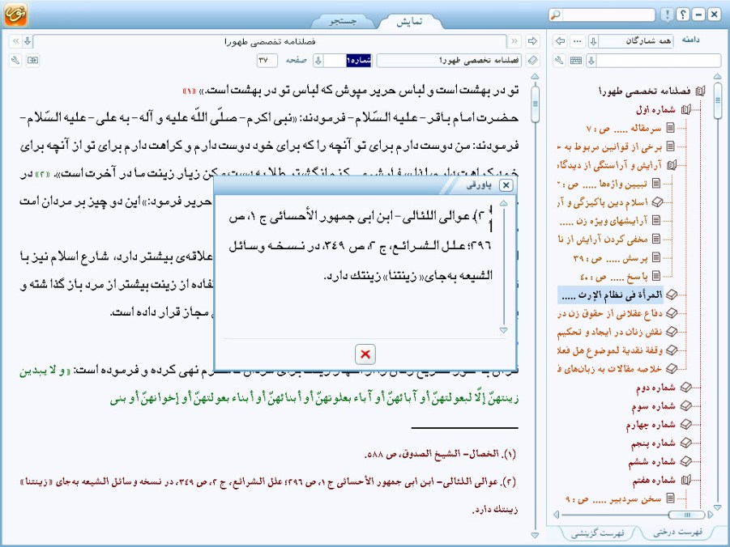This screenshot has width=730, height=547.
Task: Open the فصلنامه تخصصی طهورا title combo box
Action: 450,61
